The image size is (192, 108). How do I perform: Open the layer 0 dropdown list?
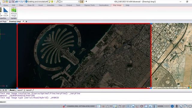pos(79,1)
